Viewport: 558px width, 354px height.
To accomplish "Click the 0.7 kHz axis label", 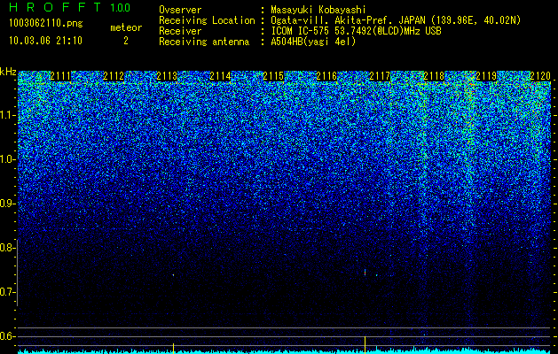I will 8,292.
